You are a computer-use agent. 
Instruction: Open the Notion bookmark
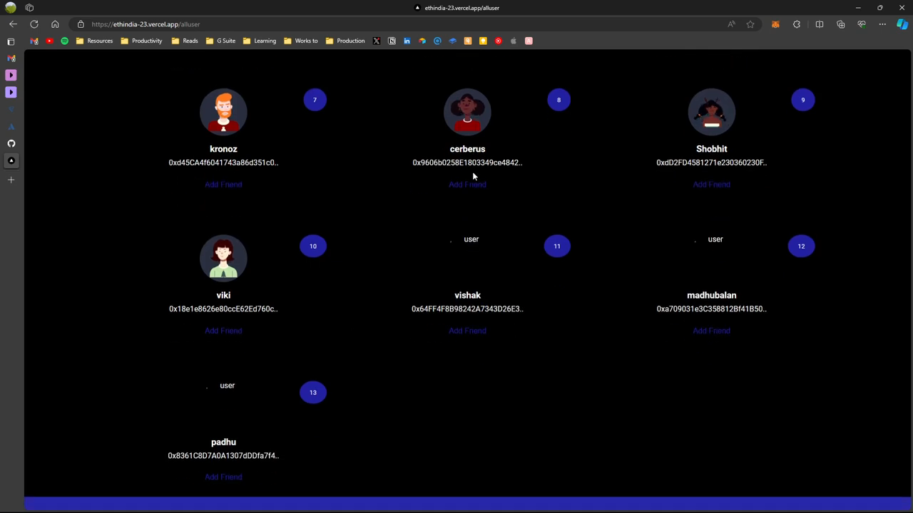click(x=392, y=41)
